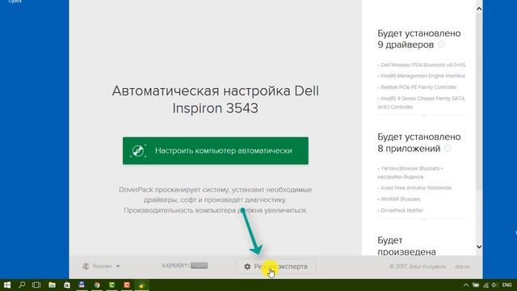Open the red Camtasia recorder taskbar icon
This screenshot has width=517, height=291.
(127, 285)
